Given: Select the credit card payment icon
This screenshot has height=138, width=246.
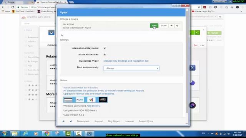Looking at the screenshot, I should (x=68, y=100).
